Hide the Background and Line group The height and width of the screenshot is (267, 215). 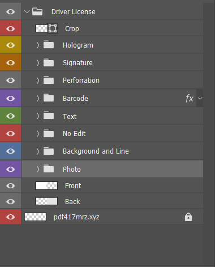point(11,151)
